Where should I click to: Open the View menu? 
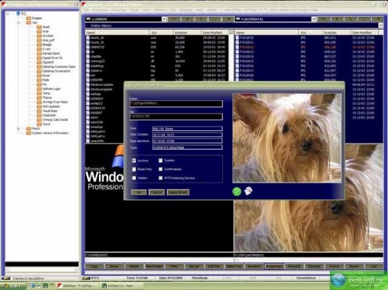(x=146, y=10)
